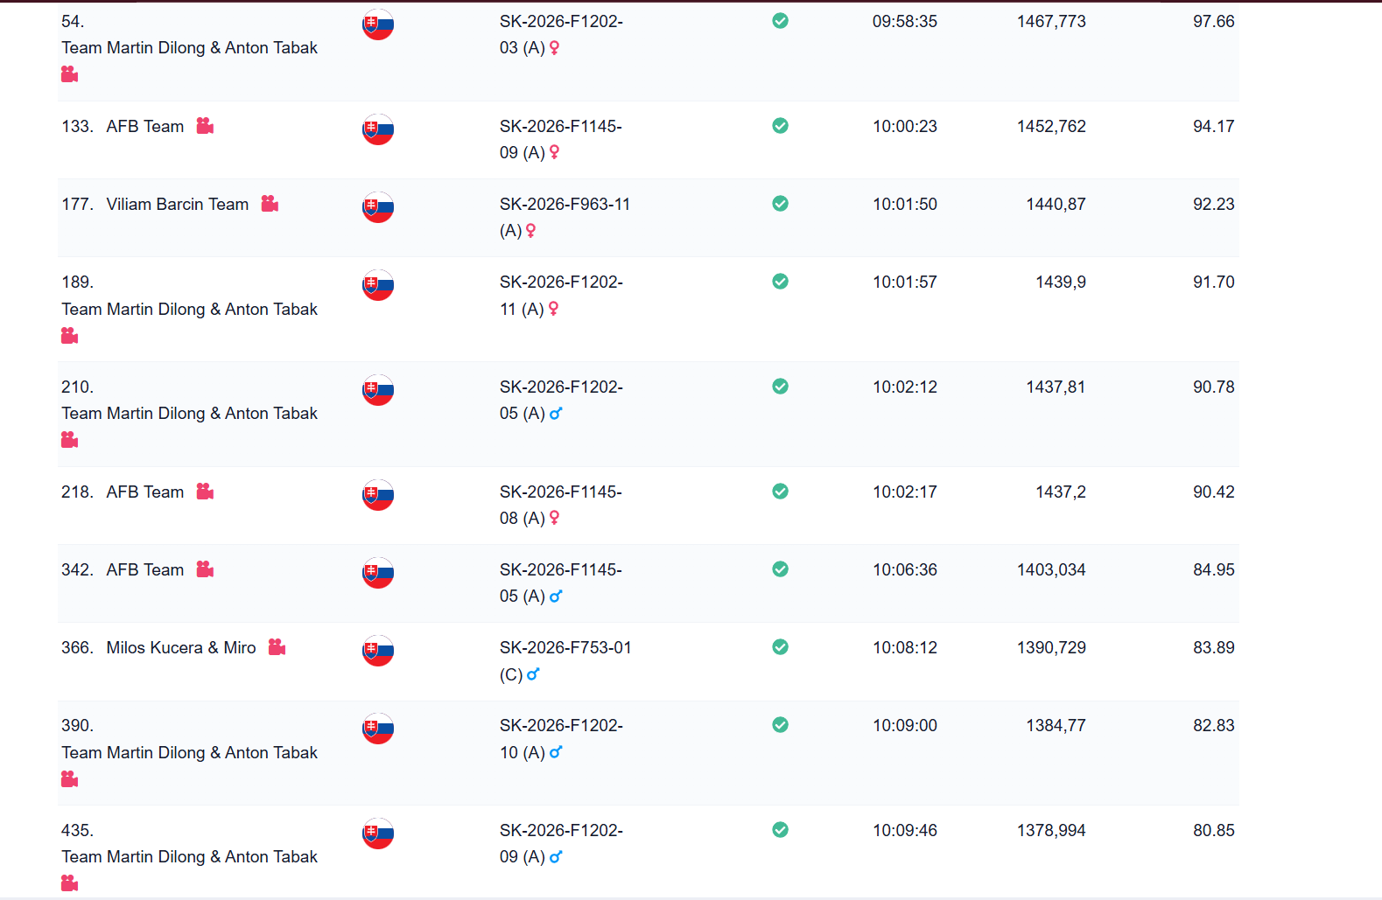This screenshot has width=1382, height=900.
Task: Click pigeon ring SK-2026-F1145-09 (A)
Action: [561, 139]
